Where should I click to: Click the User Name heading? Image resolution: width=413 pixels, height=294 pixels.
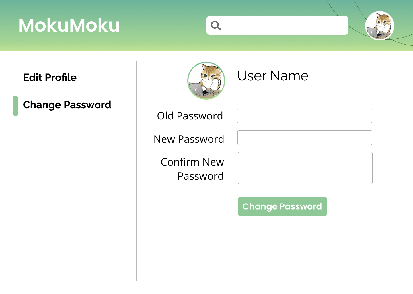(x=272, y=76)
